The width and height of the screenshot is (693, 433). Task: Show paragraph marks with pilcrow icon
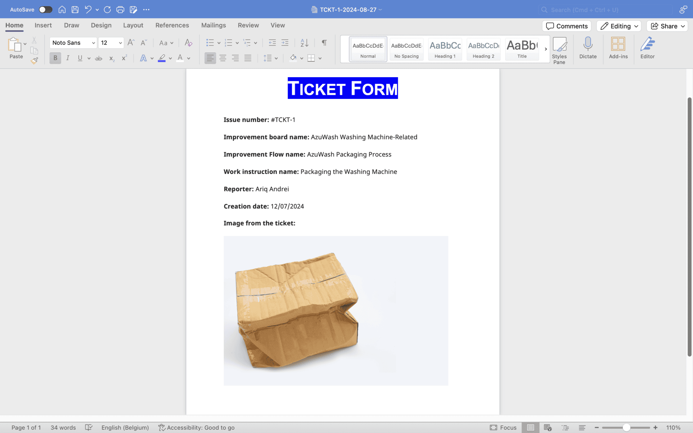coord(324,43)
